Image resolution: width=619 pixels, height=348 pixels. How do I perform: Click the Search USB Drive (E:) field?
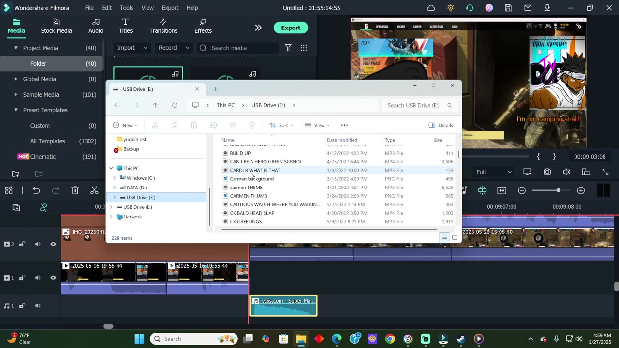click(419, 105)
